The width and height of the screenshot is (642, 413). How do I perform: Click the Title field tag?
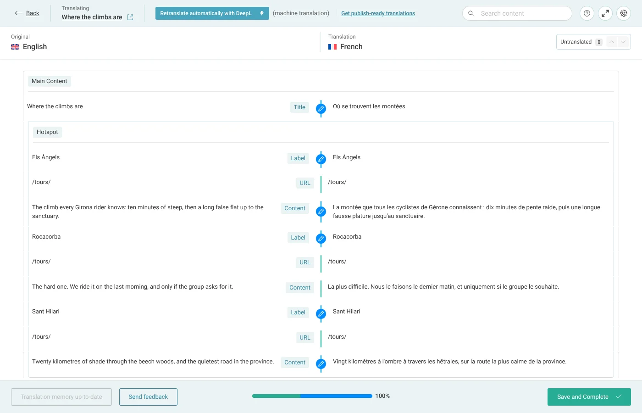[299, 107]
